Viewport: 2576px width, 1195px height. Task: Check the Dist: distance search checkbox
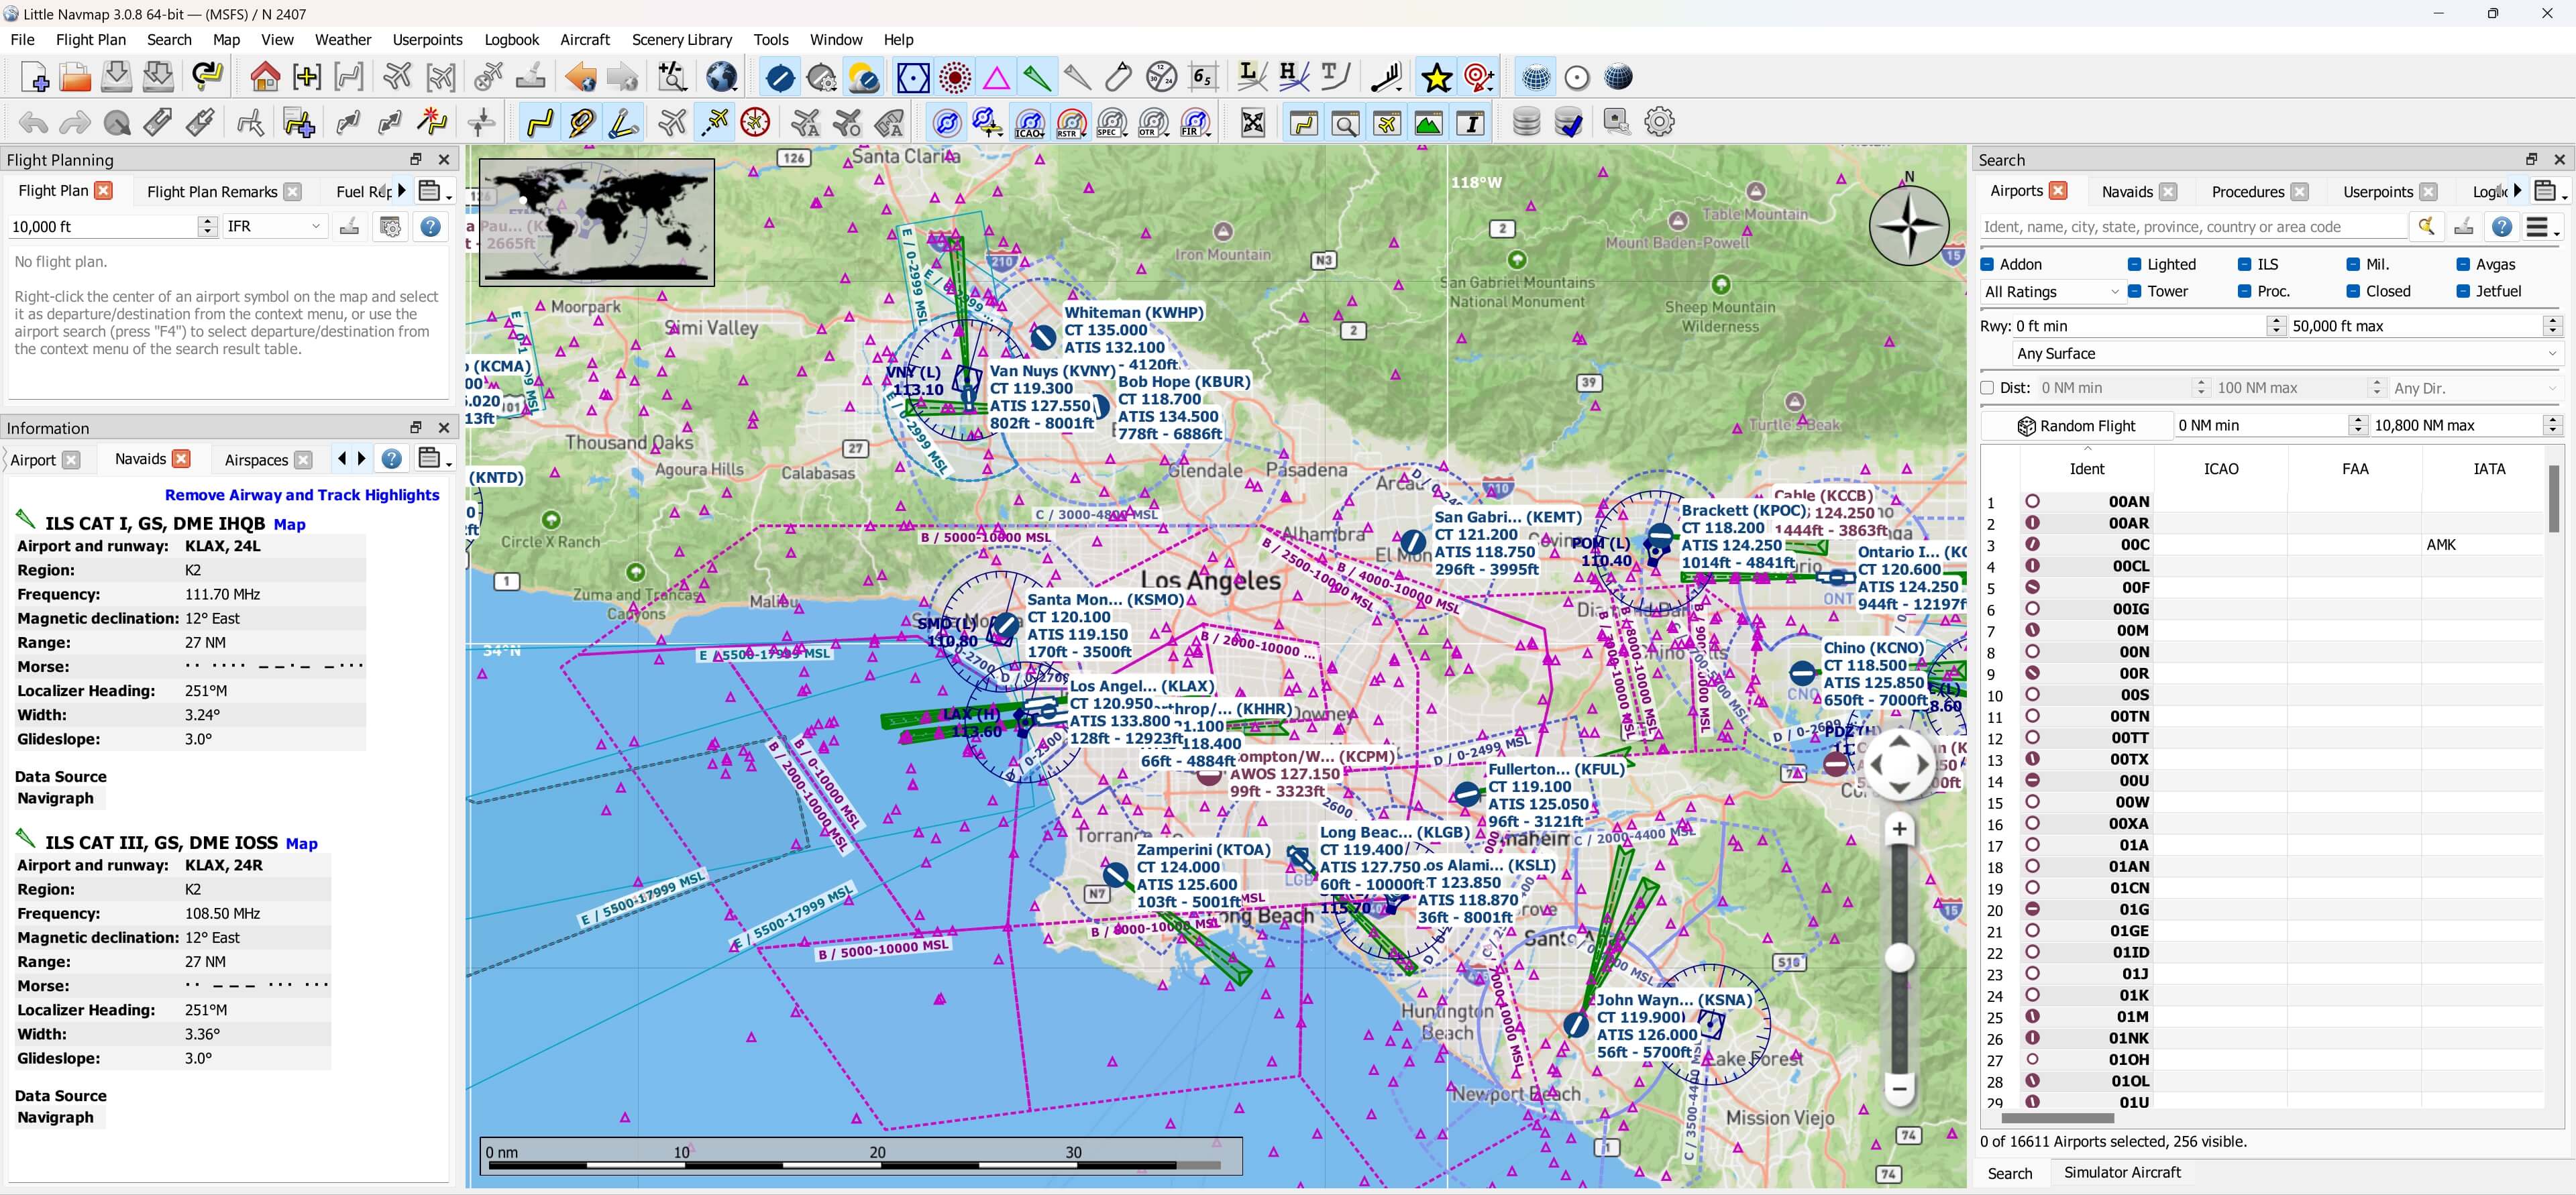tap(1988, 388)
